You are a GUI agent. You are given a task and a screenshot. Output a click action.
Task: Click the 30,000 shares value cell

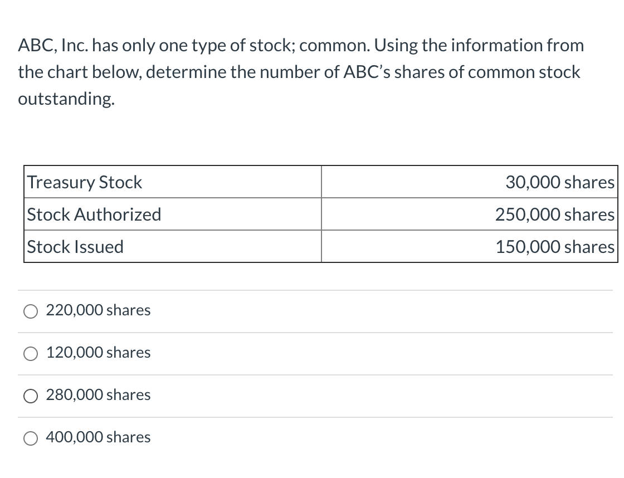[559, 182]
